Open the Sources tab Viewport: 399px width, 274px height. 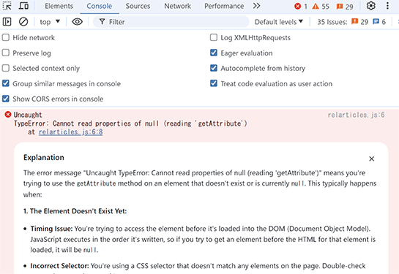(138, 6)
